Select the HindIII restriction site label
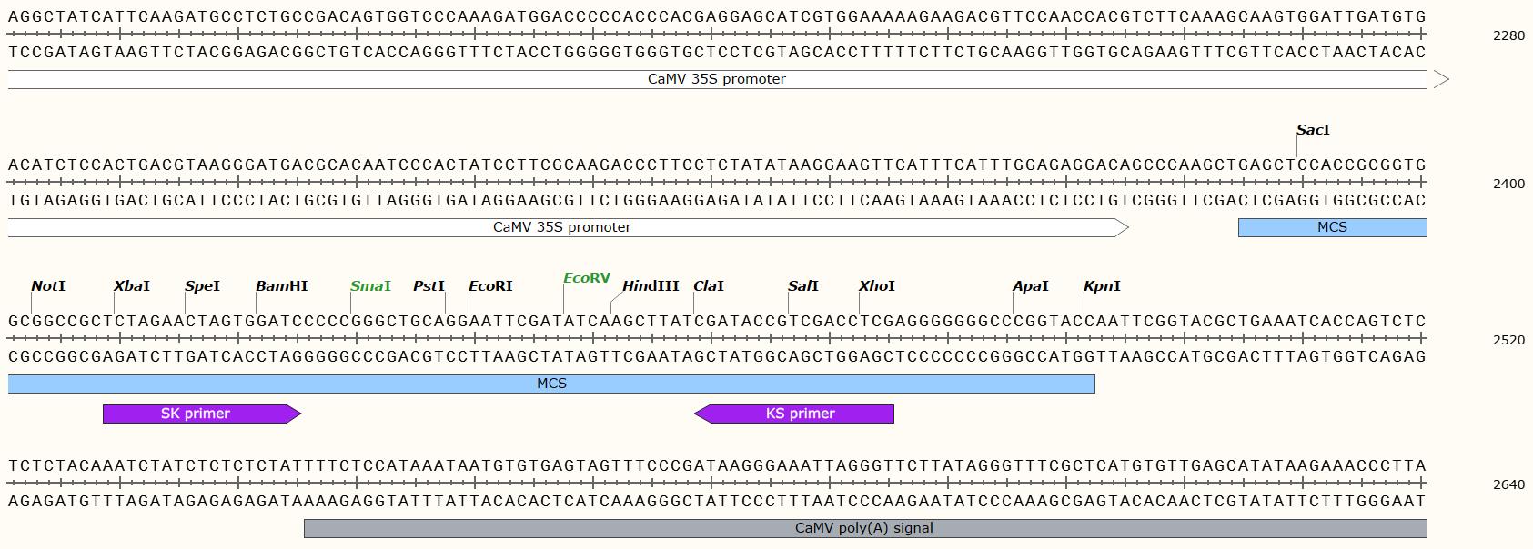The height and width of the screenshot is (549, 1533). click(651, 286)
